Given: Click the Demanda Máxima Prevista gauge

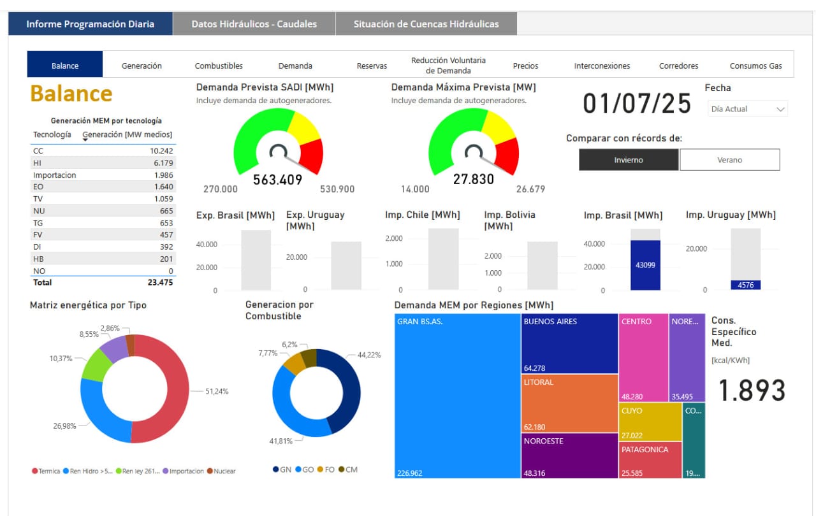Looking at the screenshot, I should pos(473,142).
